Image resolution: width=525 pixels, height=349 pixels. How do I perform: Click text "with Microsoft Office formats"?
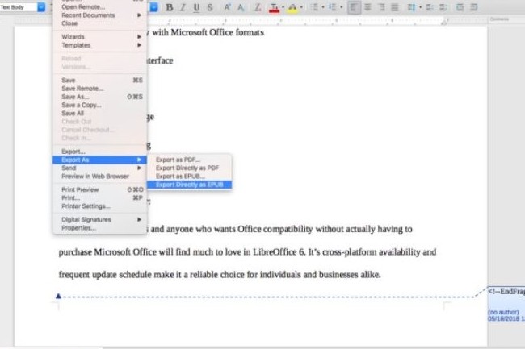208,32
